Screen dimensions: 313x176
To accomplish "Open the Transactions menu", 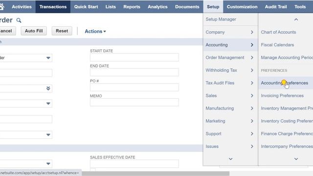I will click(53, 7).
